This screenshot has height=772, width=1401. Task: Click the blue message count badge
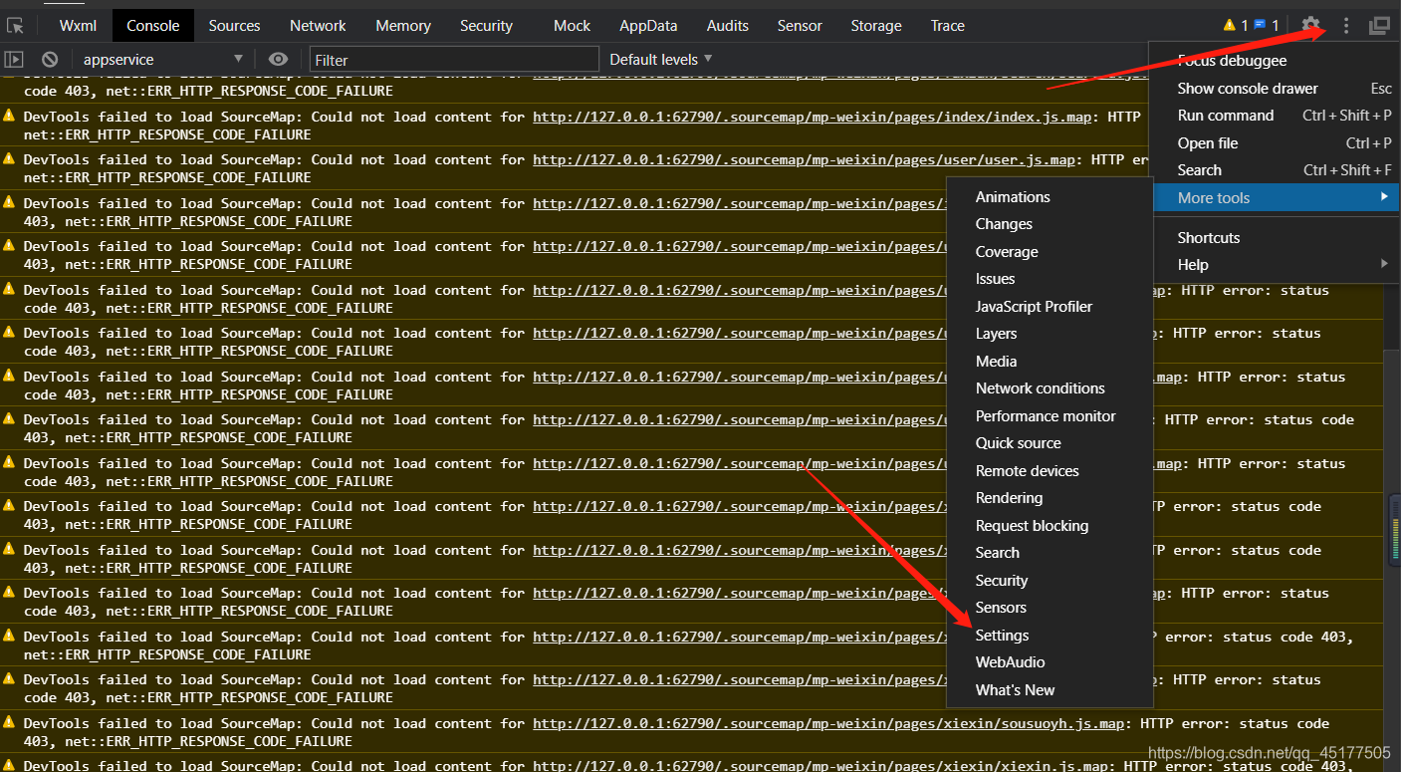point(1266,26)
